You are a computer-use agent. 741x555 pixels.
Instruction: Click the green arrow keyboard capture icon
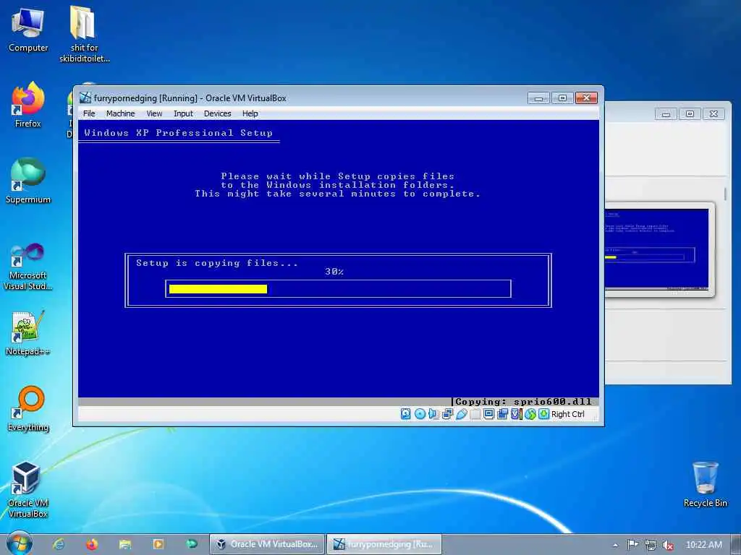click(544, 414)
